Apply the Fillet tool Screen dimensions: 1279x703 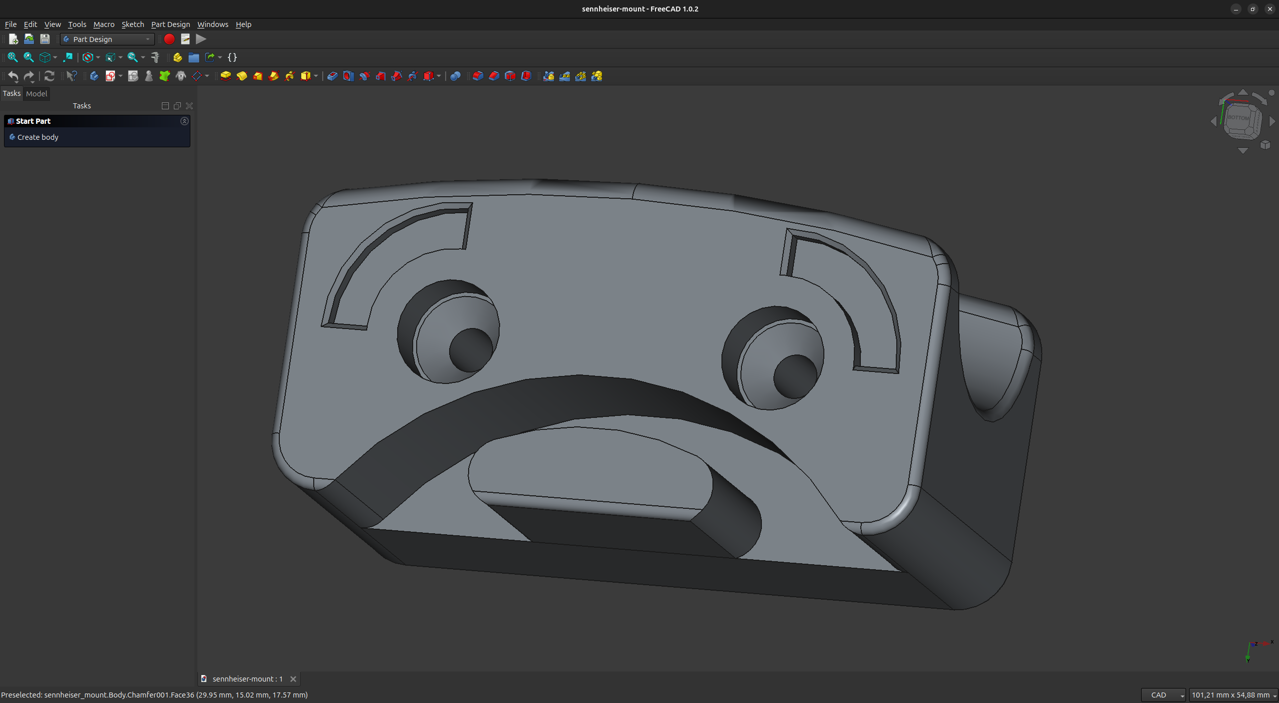[478, 76]
